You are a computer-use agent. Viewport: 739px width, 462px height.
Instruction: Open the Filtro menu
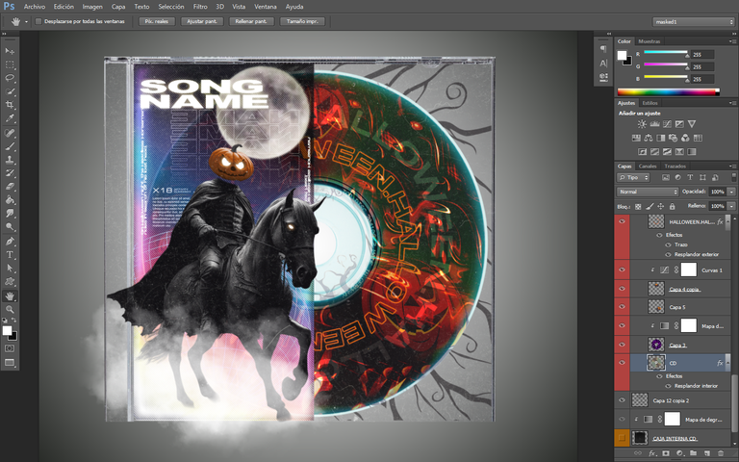tap(200, 7)
